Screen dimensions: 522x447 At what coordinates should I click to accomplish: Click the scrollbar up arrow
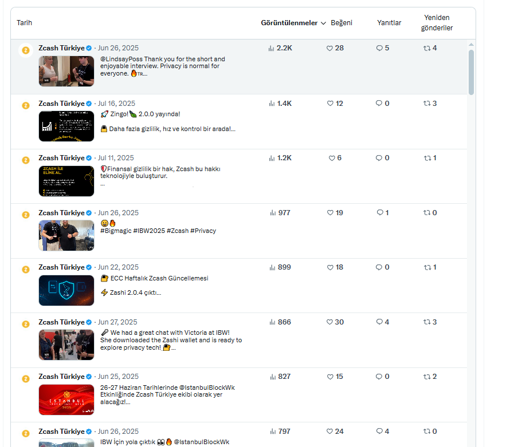pos(471,45)
